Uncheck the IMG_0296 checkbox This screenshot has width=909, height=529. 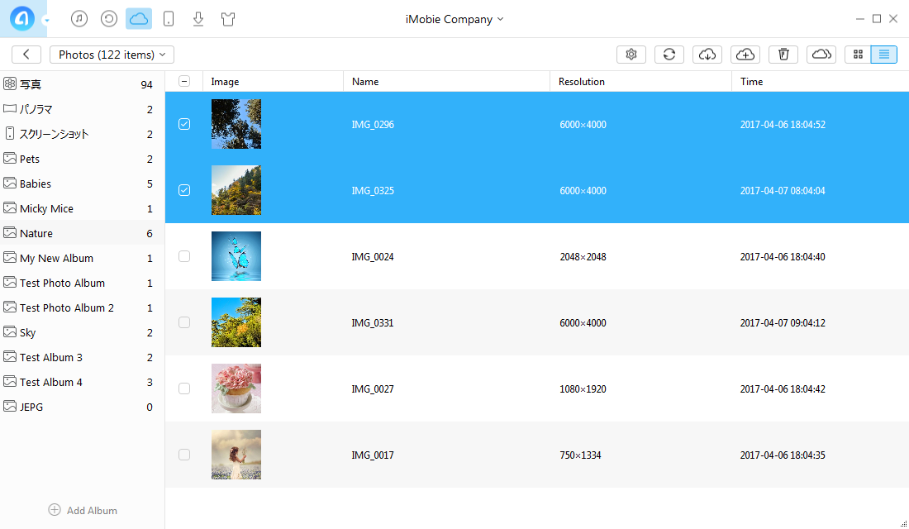coord(184,124)
